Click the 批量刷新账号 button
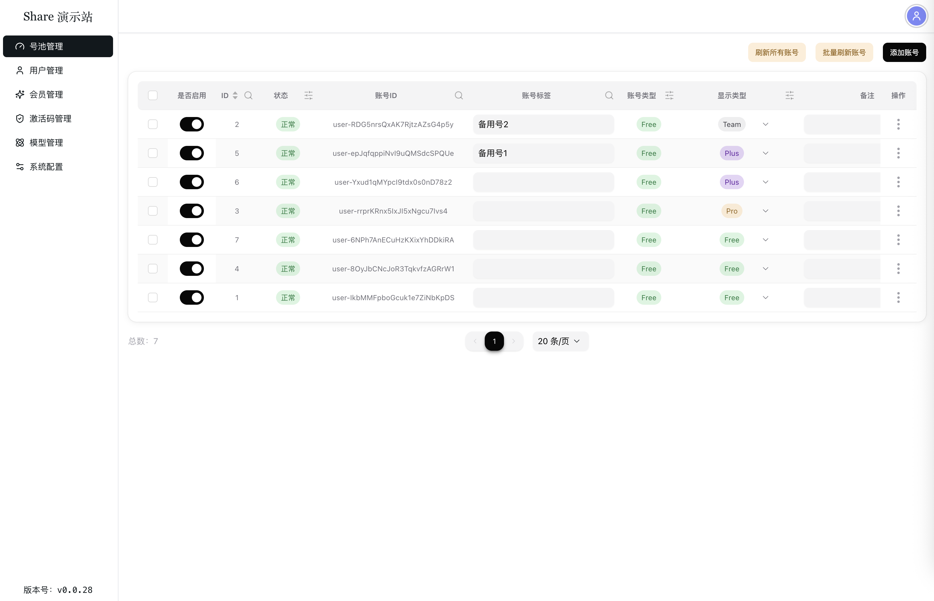This screenshot has height=601, width=934. (x=844, y=52)
